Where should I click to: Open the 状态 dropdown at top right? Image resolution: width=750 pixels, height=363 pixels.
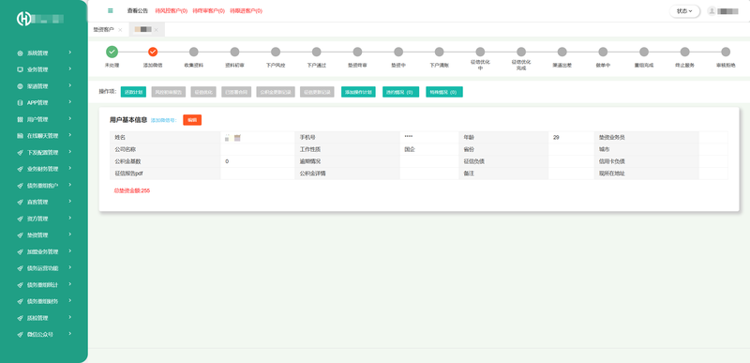[684, 11]
